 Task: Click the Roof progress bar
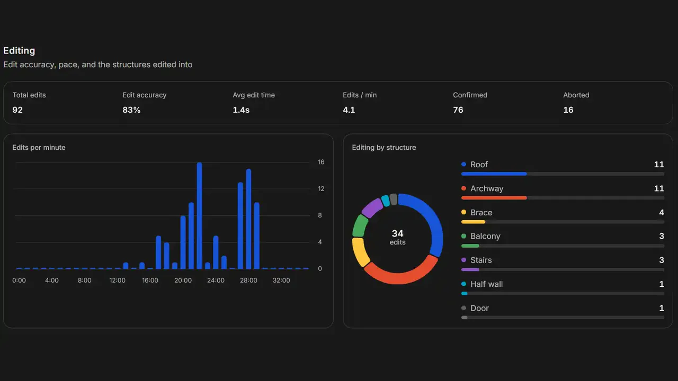tap(563, 174)
